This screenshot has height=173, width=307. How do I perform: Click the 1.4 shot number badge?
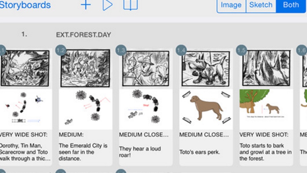point(181,50)
